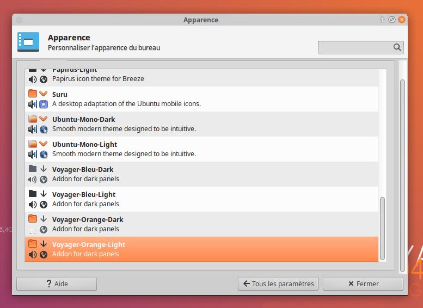
Task: Click the globe icon in Voyager-Bleu-Light row
Action: coord(44,205)
